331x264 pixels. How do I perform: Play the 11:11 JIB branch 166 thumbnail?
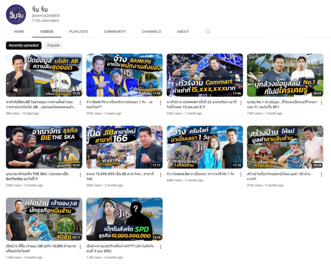[124, 147]
